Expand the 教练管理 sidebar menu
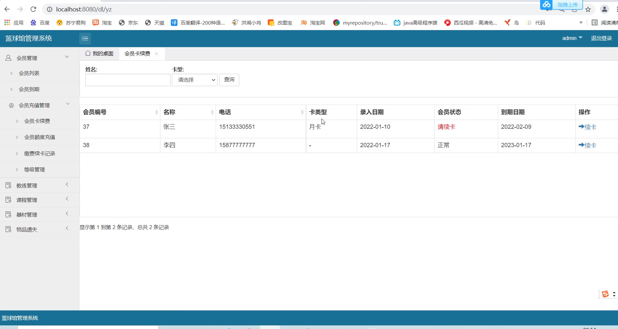This screenshot has height=329, width=618. (40, 185)
